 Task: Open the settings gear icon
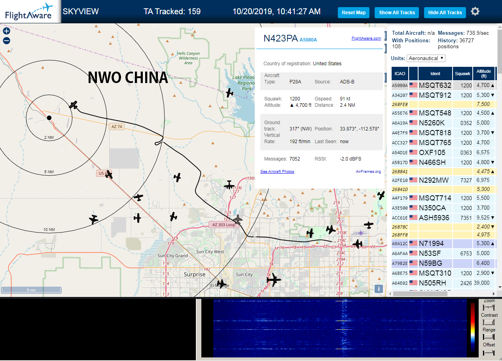coord(475,11)
